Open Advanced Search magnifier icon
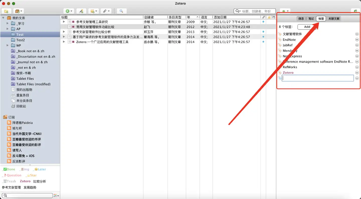The width and height of the screenshot is (361, 199). click(121, 11)
